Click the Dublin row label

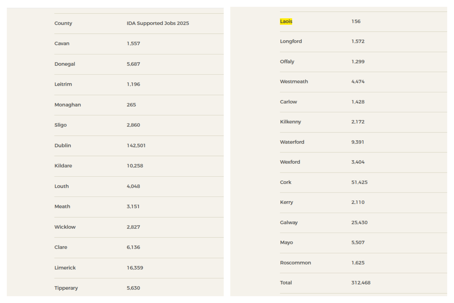click(x=63, y=145)
